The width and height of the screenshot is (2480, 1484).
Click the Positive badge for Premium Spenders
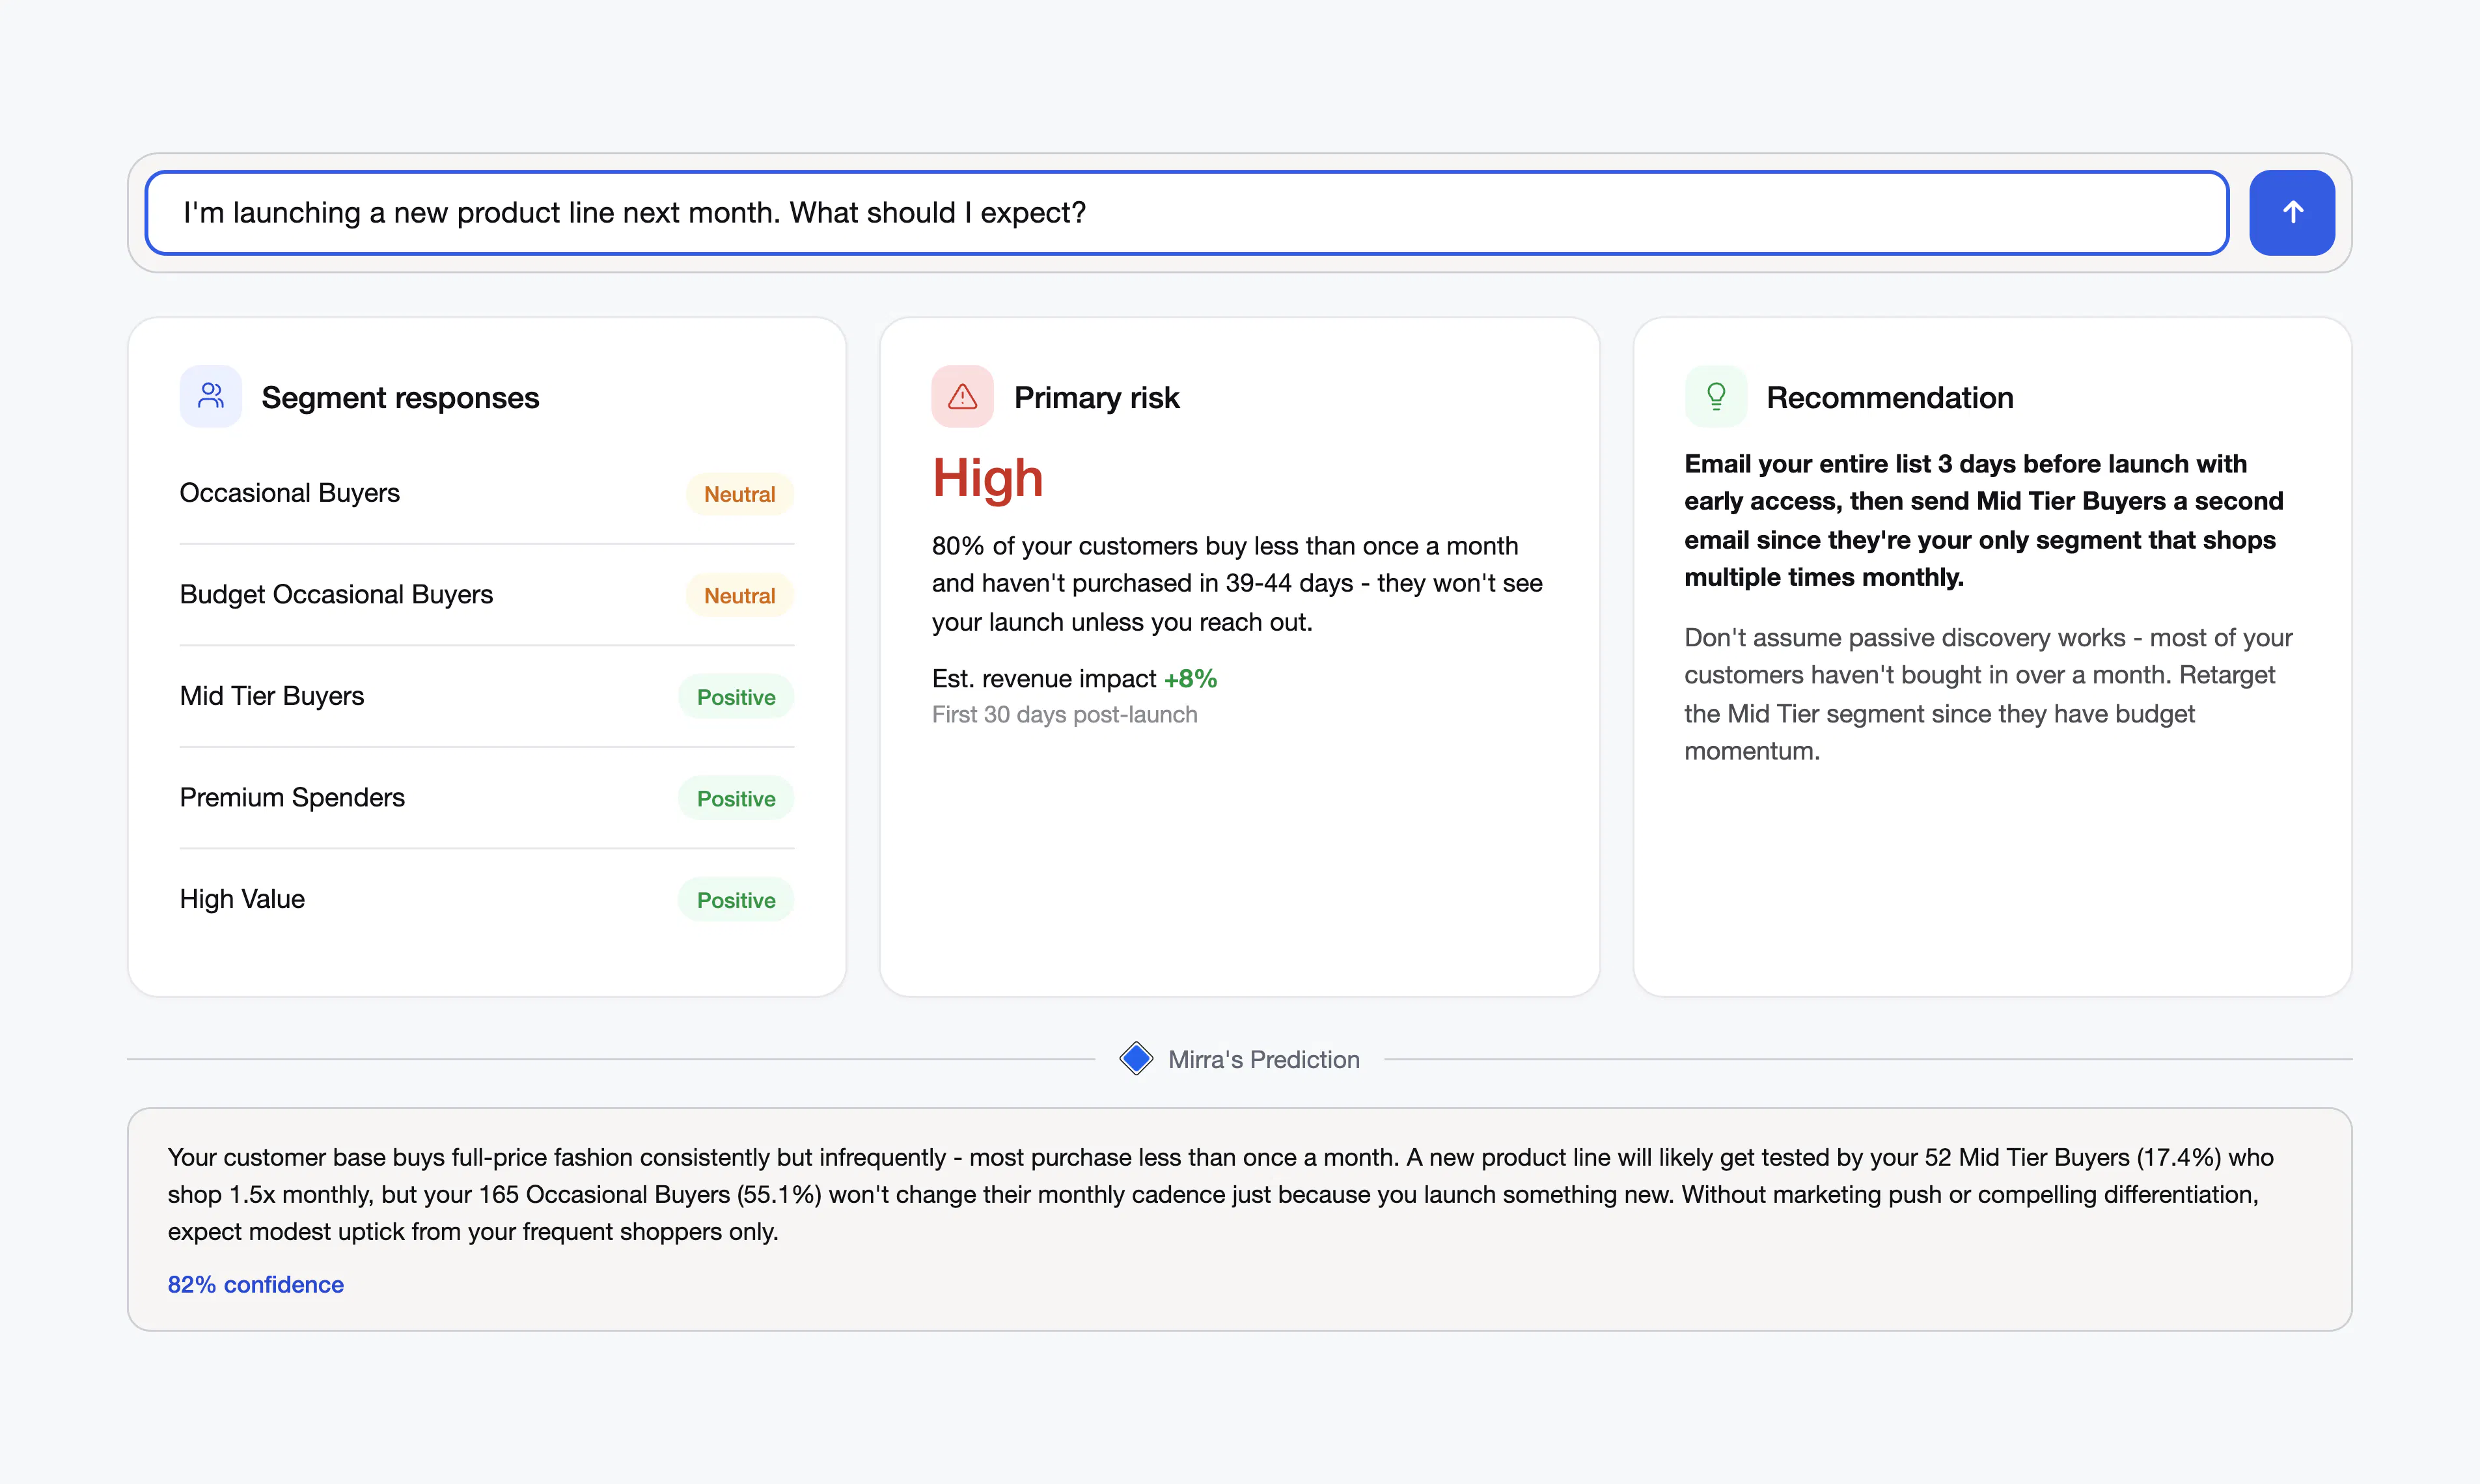736,798
